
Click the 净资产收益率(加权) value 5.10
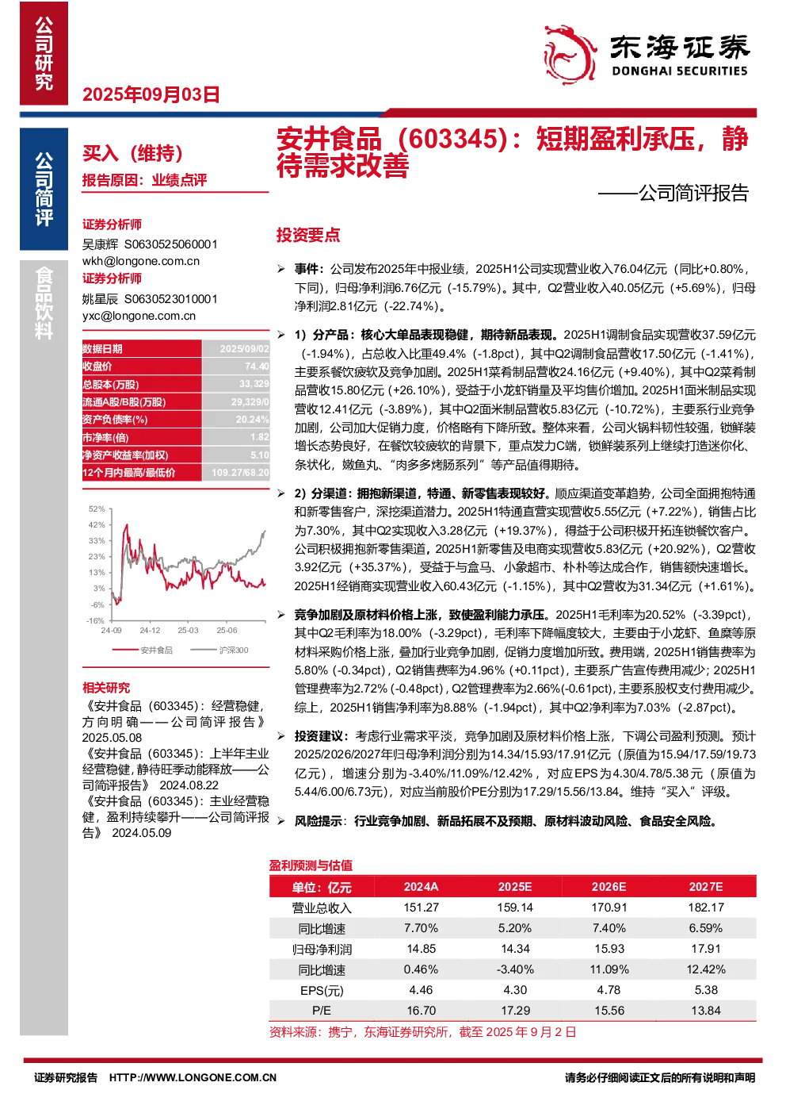(x=259, y=455)
